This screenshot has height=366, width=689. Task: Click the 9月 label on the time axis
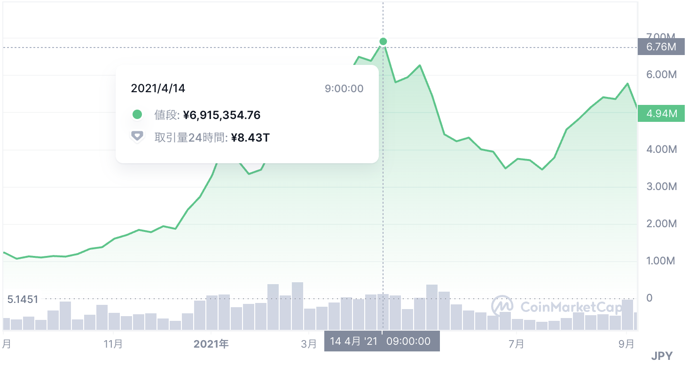626,344
